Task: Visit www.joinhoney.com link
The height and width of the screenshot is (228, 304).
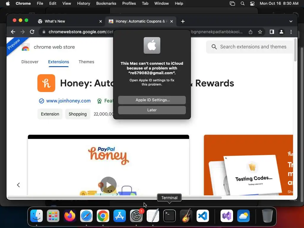Action: click(x=69, y=101)
